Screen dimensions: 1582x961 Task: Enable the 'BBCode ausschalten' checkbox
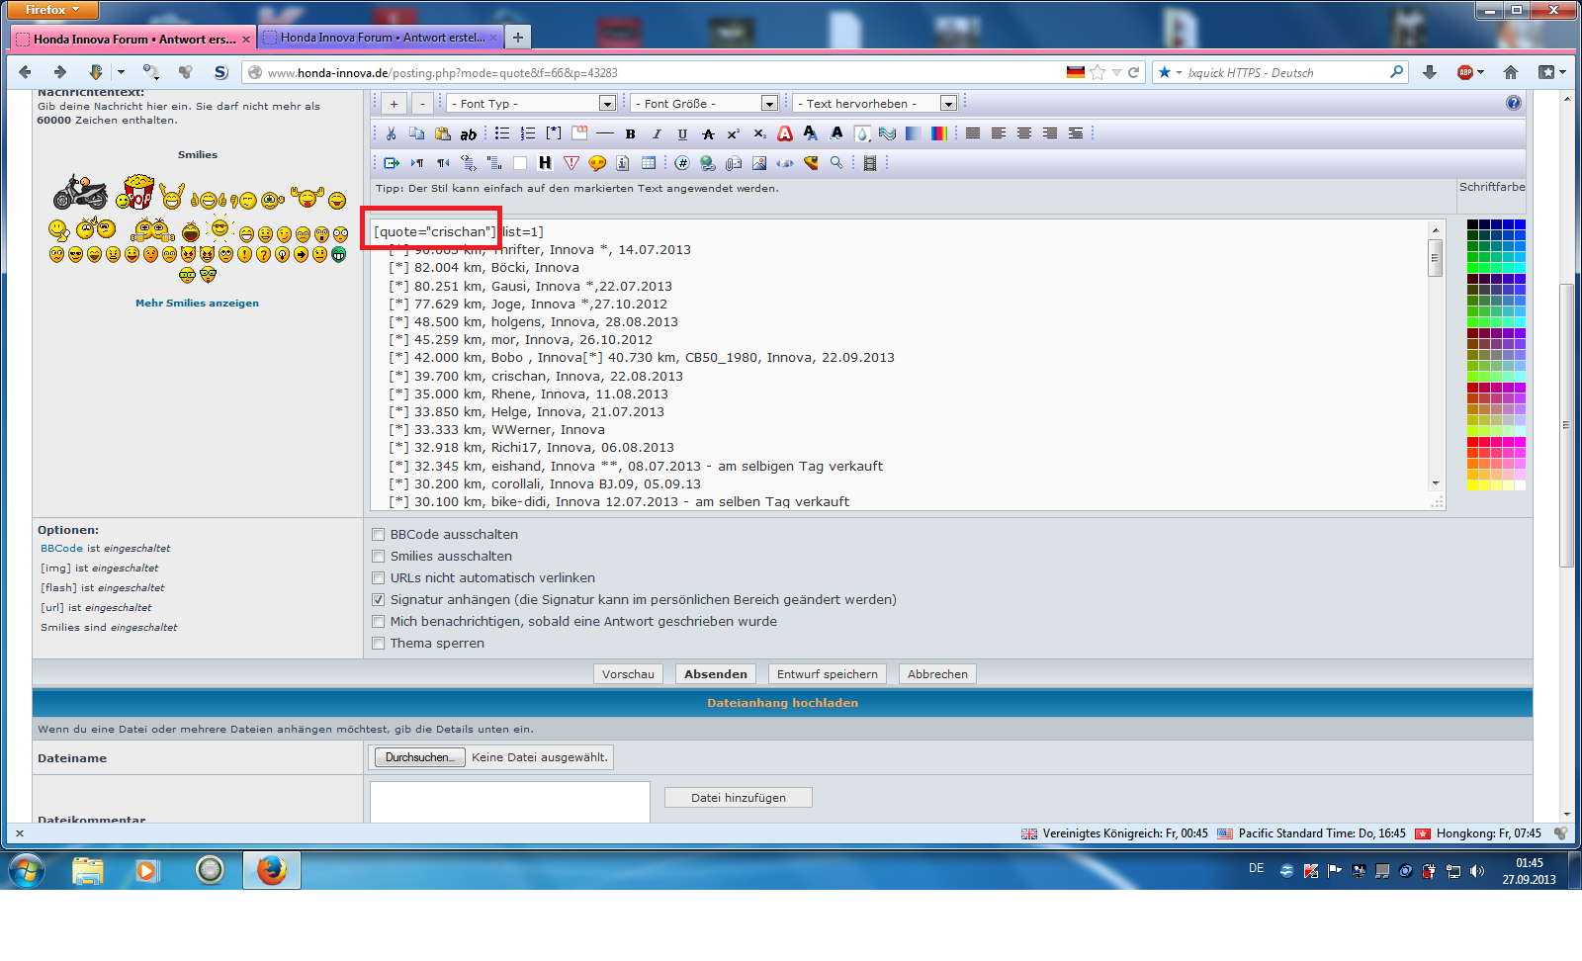coord(378,535)
